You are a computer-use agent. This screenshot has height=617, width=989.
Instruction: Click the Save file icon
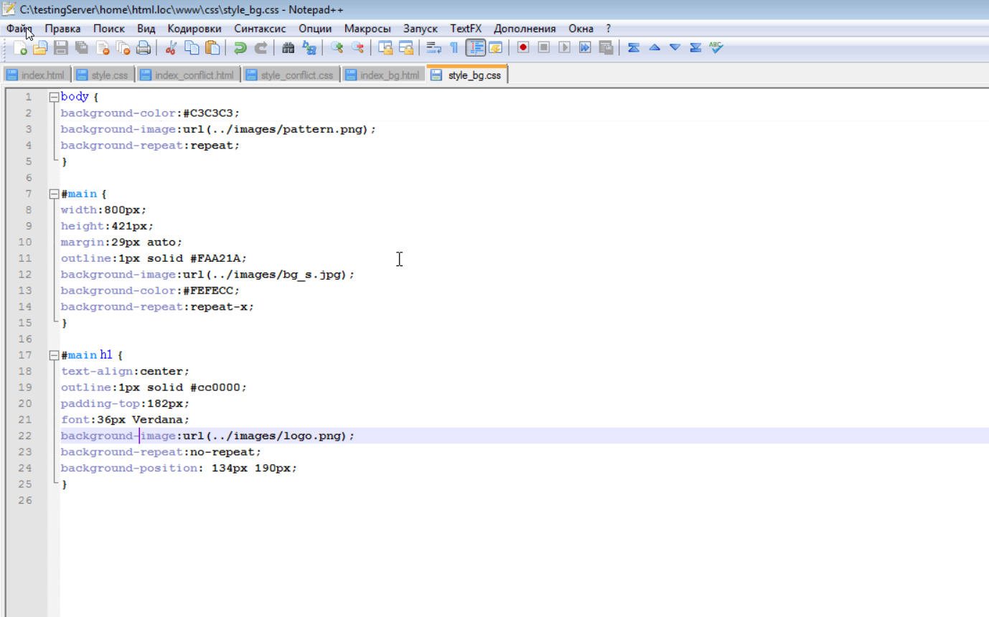tap(61, 48)
